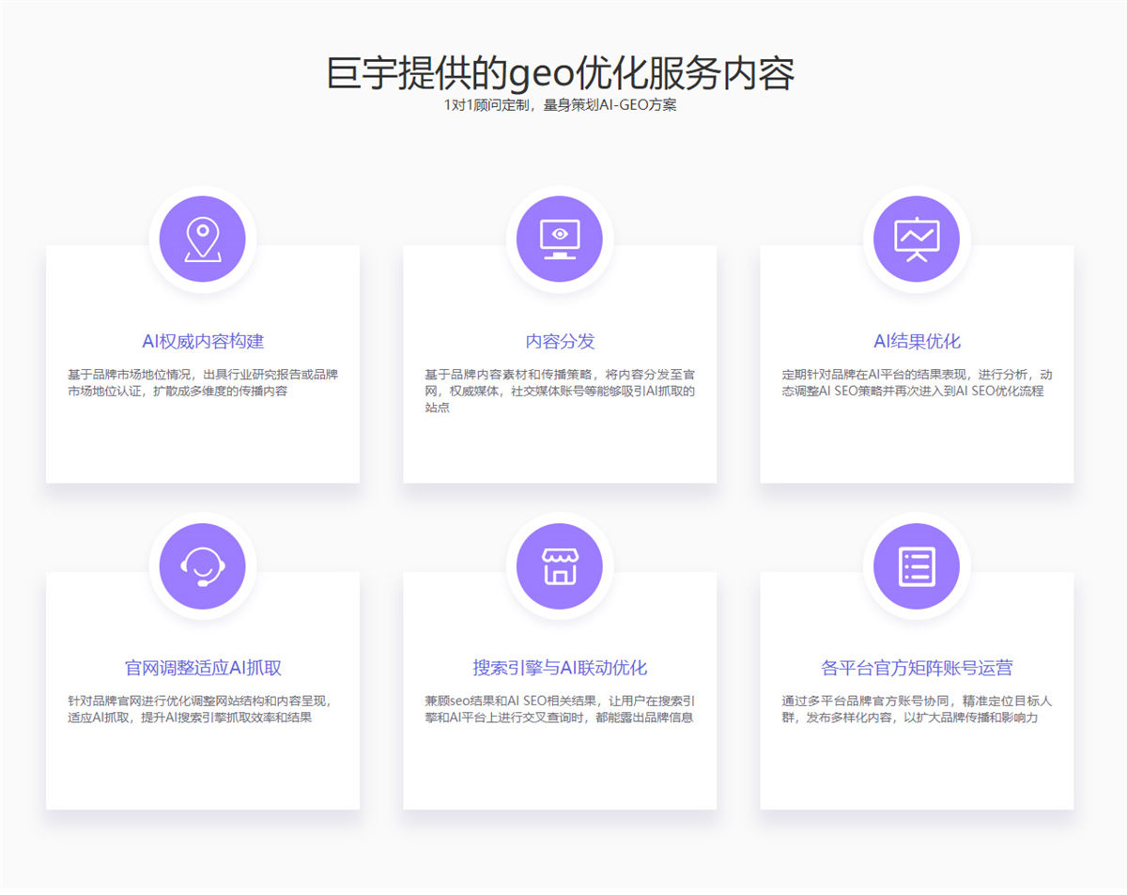Click the AI结果优化 description paragraph
1127x895 pixels.
click(917, 382)
